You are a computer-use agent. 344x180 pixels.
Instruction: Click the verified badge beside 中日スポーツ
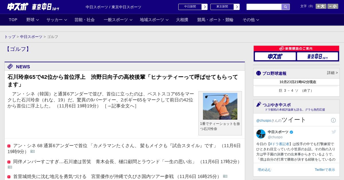click(x=292, y=132)
